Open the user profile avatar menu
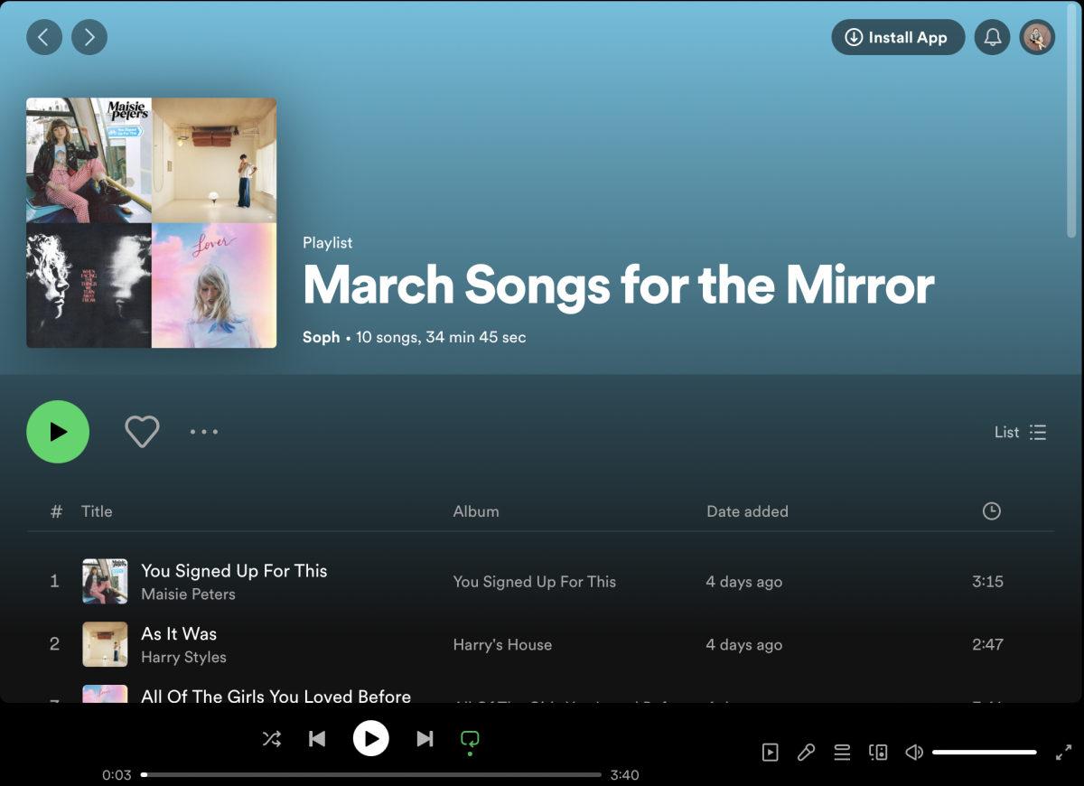Image resolution: width=1084 pixels, height=786 pixels. tap(1037, 37)
